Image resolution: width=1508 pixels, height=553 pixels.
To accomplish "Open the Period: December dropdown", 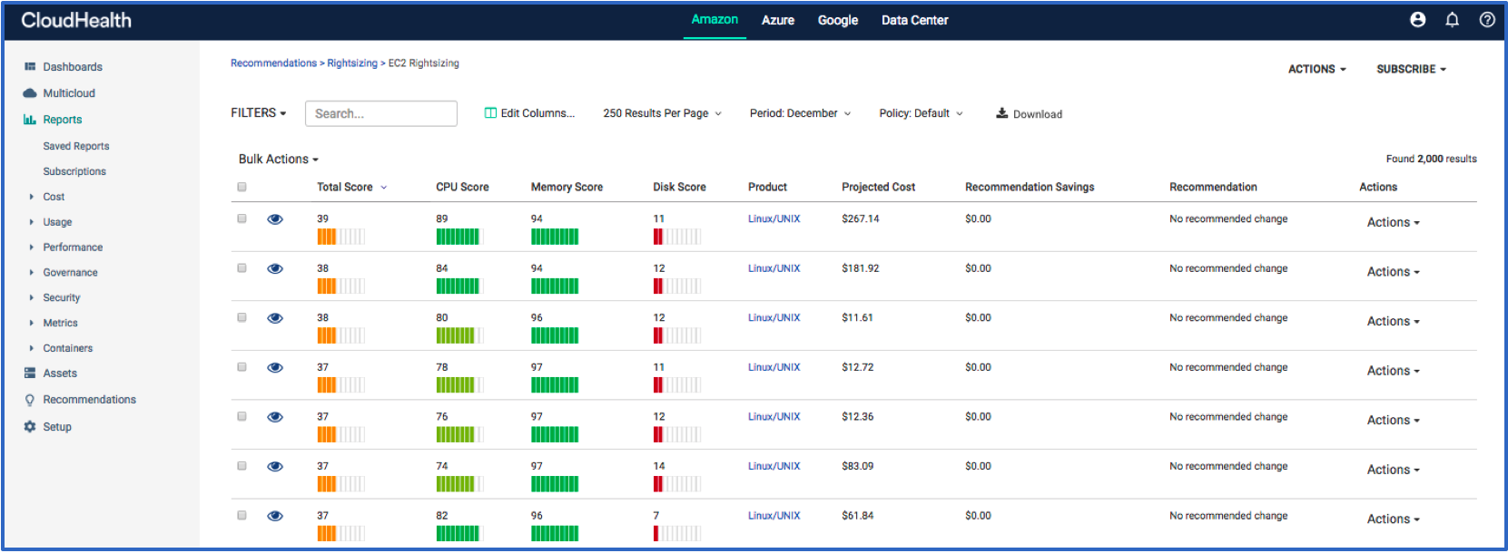I will click(800, 113).
